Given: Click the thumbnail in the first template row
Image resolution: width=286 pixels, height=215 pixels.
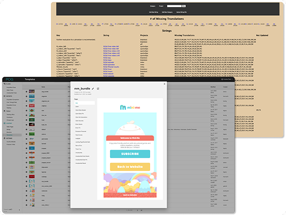Looking at the screenshot, I should [32, 92].
